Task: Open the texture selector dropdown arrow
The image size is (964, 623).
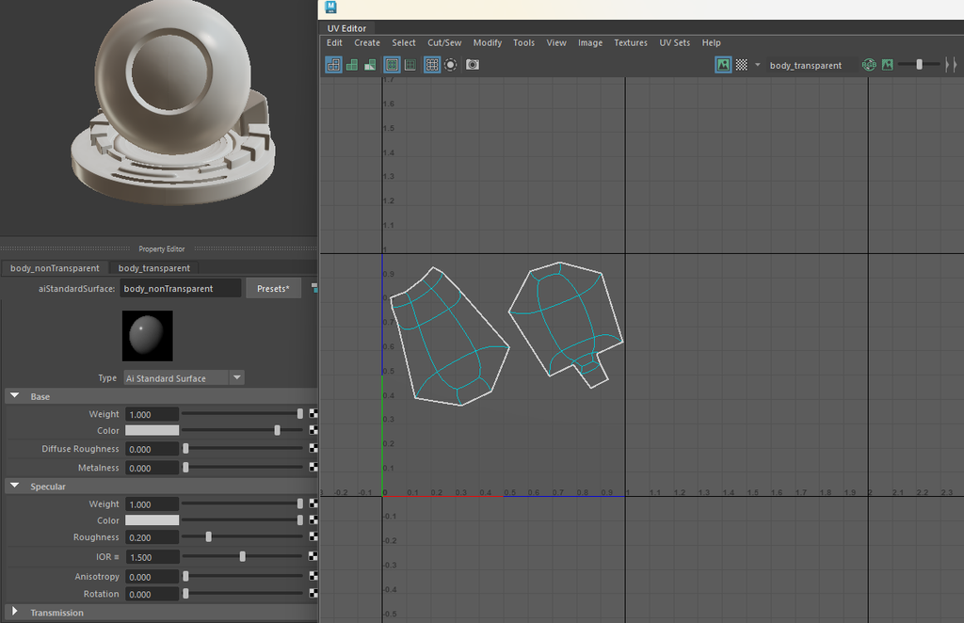Action: tap(757, 64)
